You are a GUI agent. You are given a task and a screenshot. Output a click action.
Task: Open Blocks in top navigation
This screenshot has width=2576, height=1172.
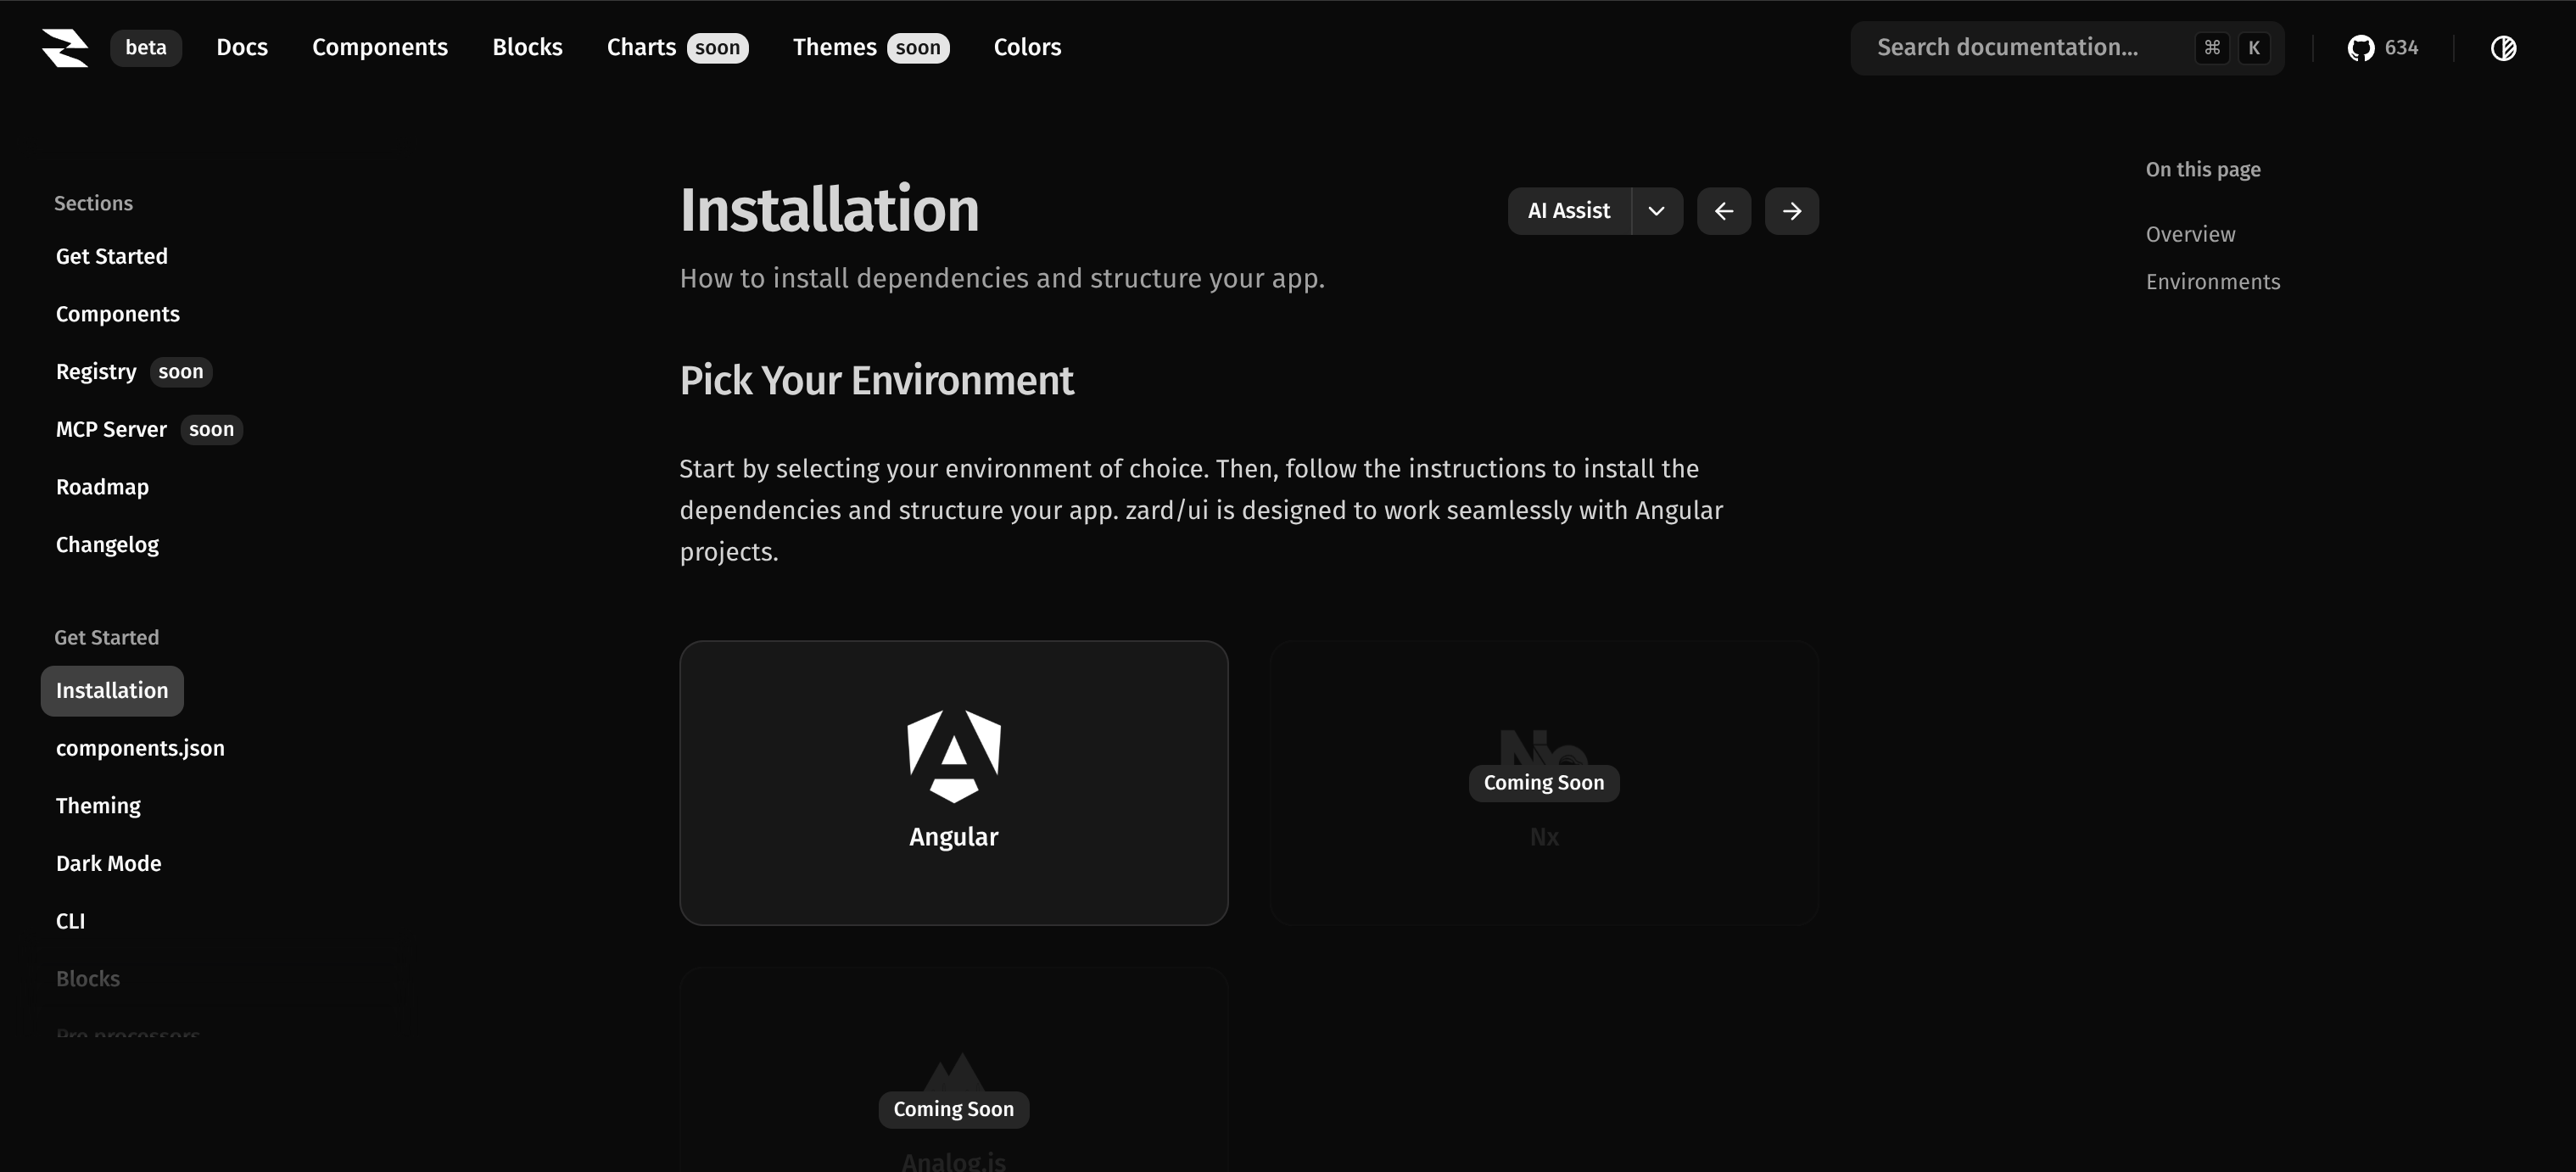pyautogui.click(x=527, y=47)
